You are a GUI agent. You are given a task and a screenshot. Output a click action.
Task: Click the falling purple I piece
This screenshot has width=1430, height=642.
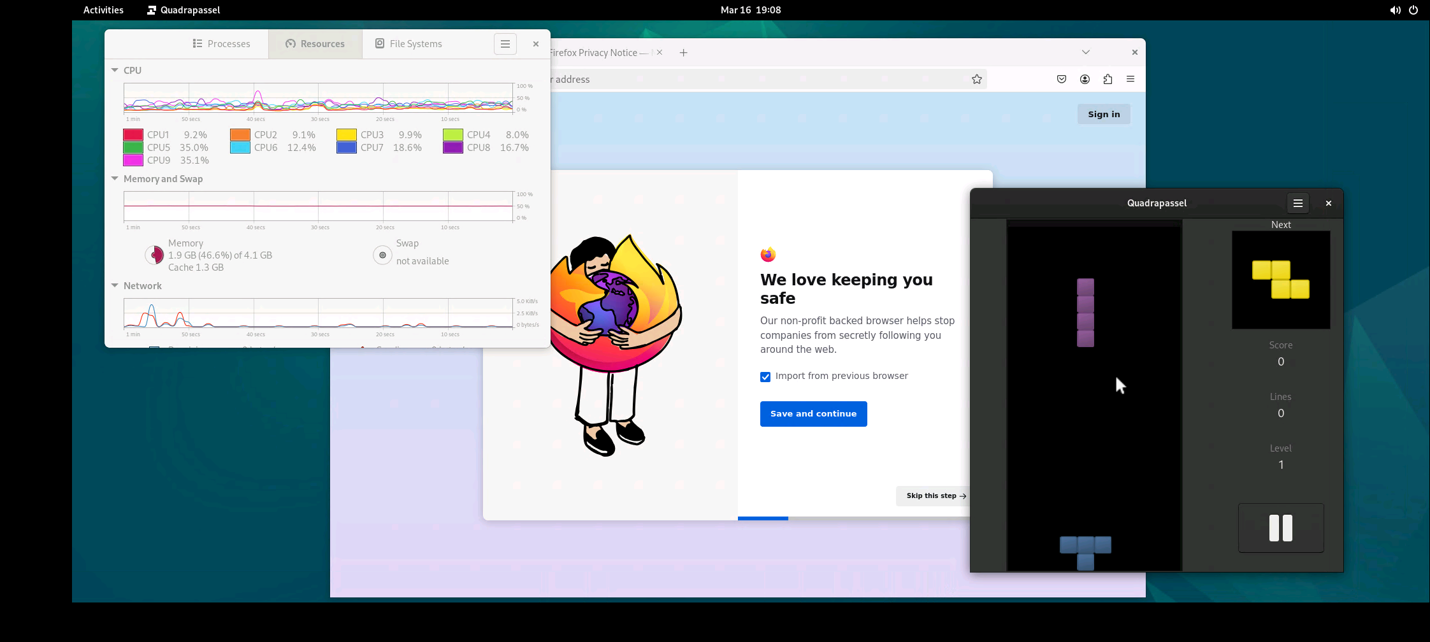[x=1085, y=313]
